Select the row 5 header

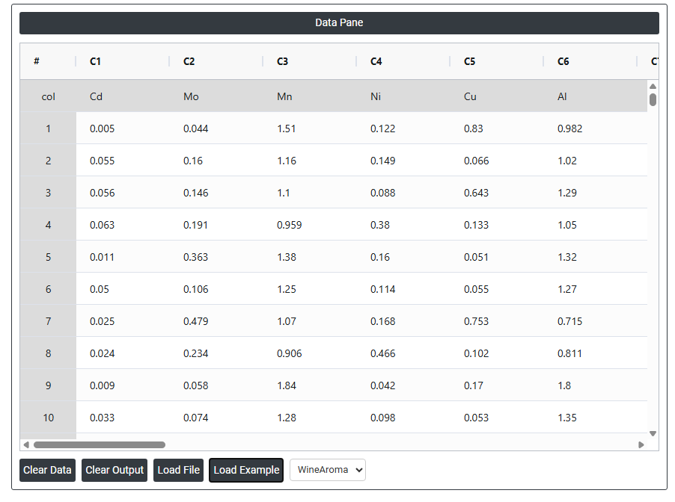(48, 257)
